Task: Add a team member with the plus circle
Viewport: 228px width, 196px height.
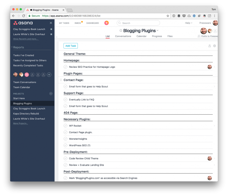Action: pos(49,75)
